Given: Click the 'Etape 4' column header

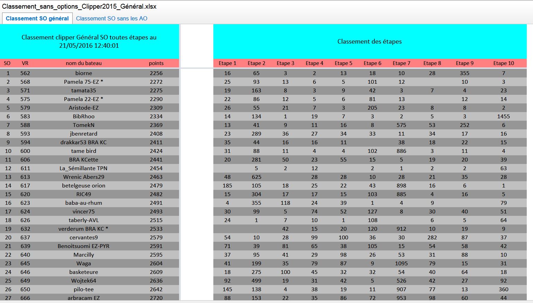Looking at the screenshot, I should point(314,63).
